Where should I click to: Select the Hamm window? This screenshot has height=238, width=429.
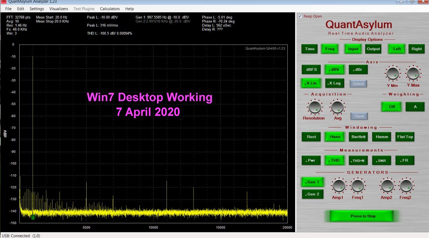381,137
